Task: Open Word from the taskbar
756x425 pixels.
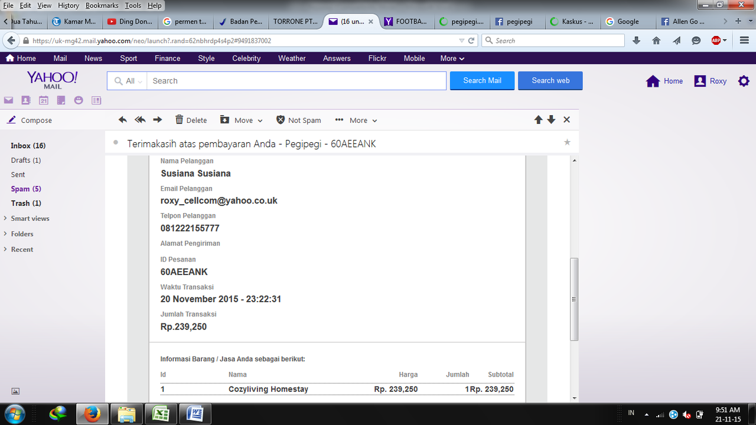Action: pos(195,413)
